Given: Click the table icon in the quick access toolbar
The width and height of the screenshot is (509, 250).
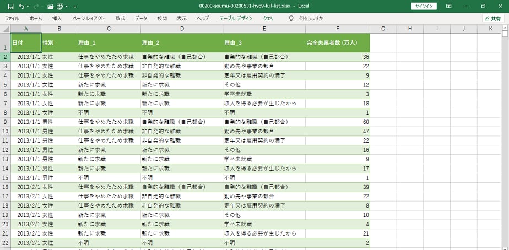Looking at the screenshot, I should pos(59,6).
